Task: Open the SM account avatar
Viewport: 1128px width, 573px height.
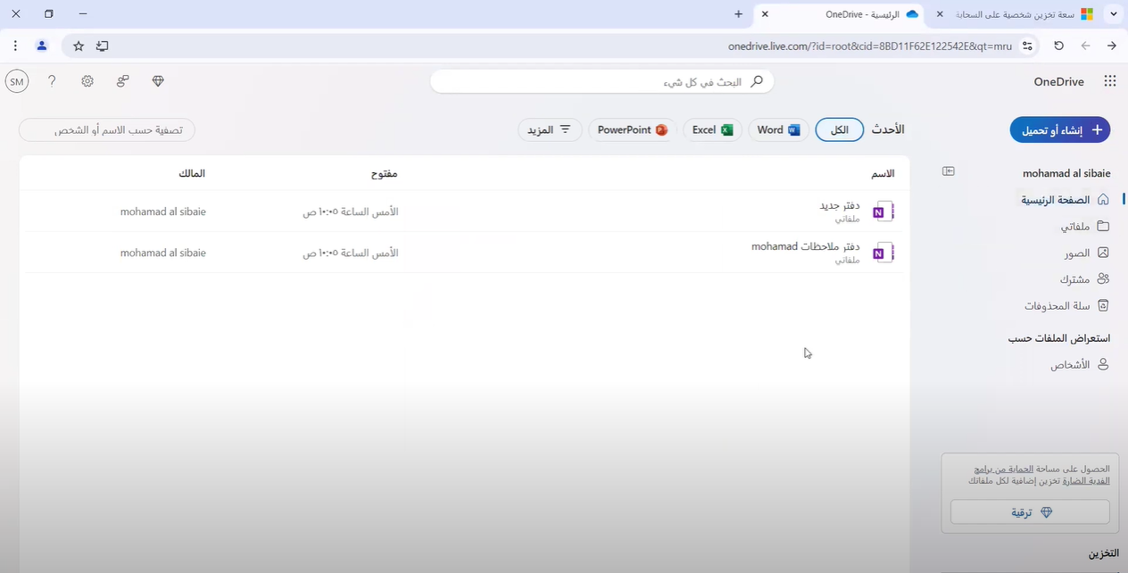Action: [16, 81]
